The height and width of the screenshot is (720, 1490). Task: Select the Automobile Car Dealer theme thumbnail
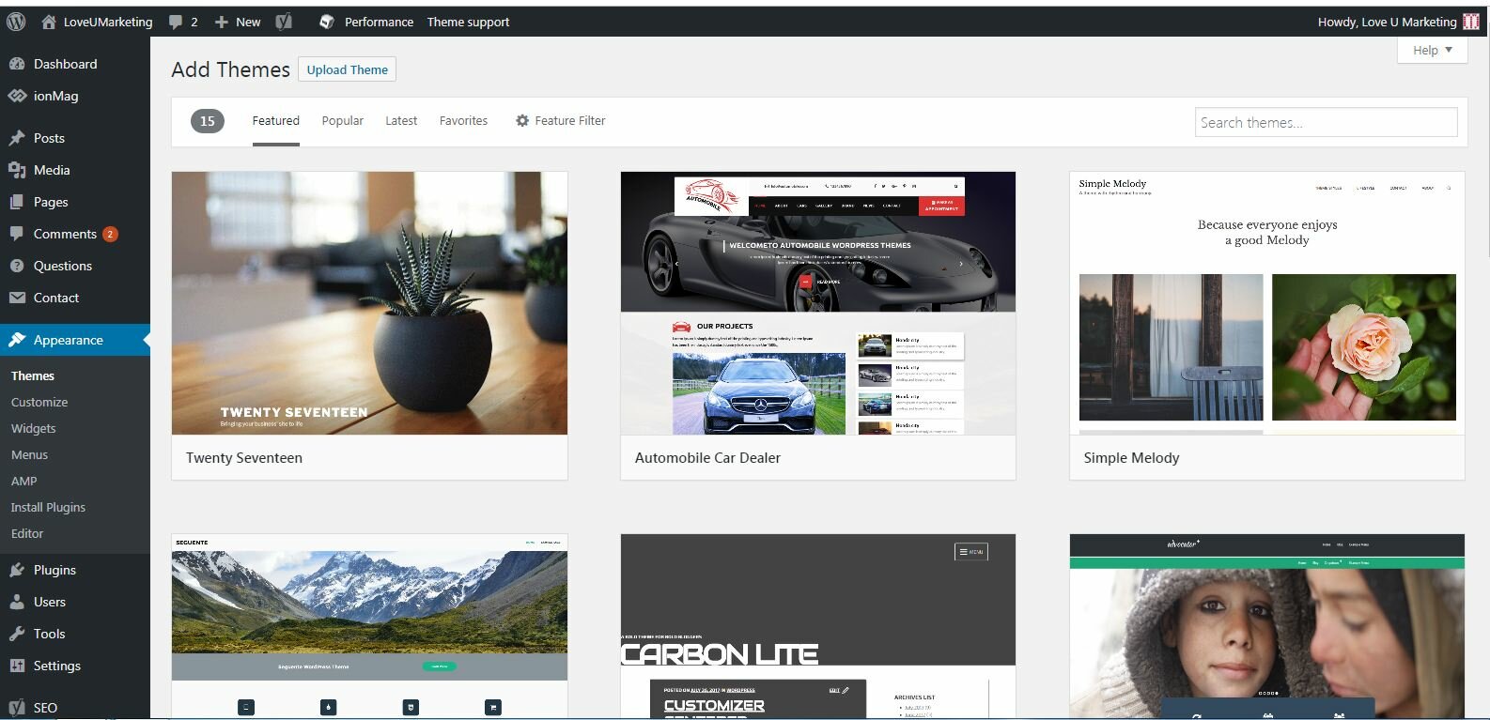click(x=818, y=303)
